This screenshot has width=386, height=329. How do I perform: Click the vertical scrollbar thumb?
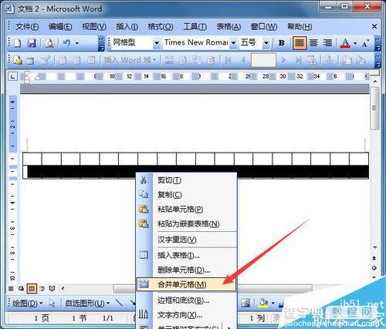pyautogui.click(x=375, y=108)
